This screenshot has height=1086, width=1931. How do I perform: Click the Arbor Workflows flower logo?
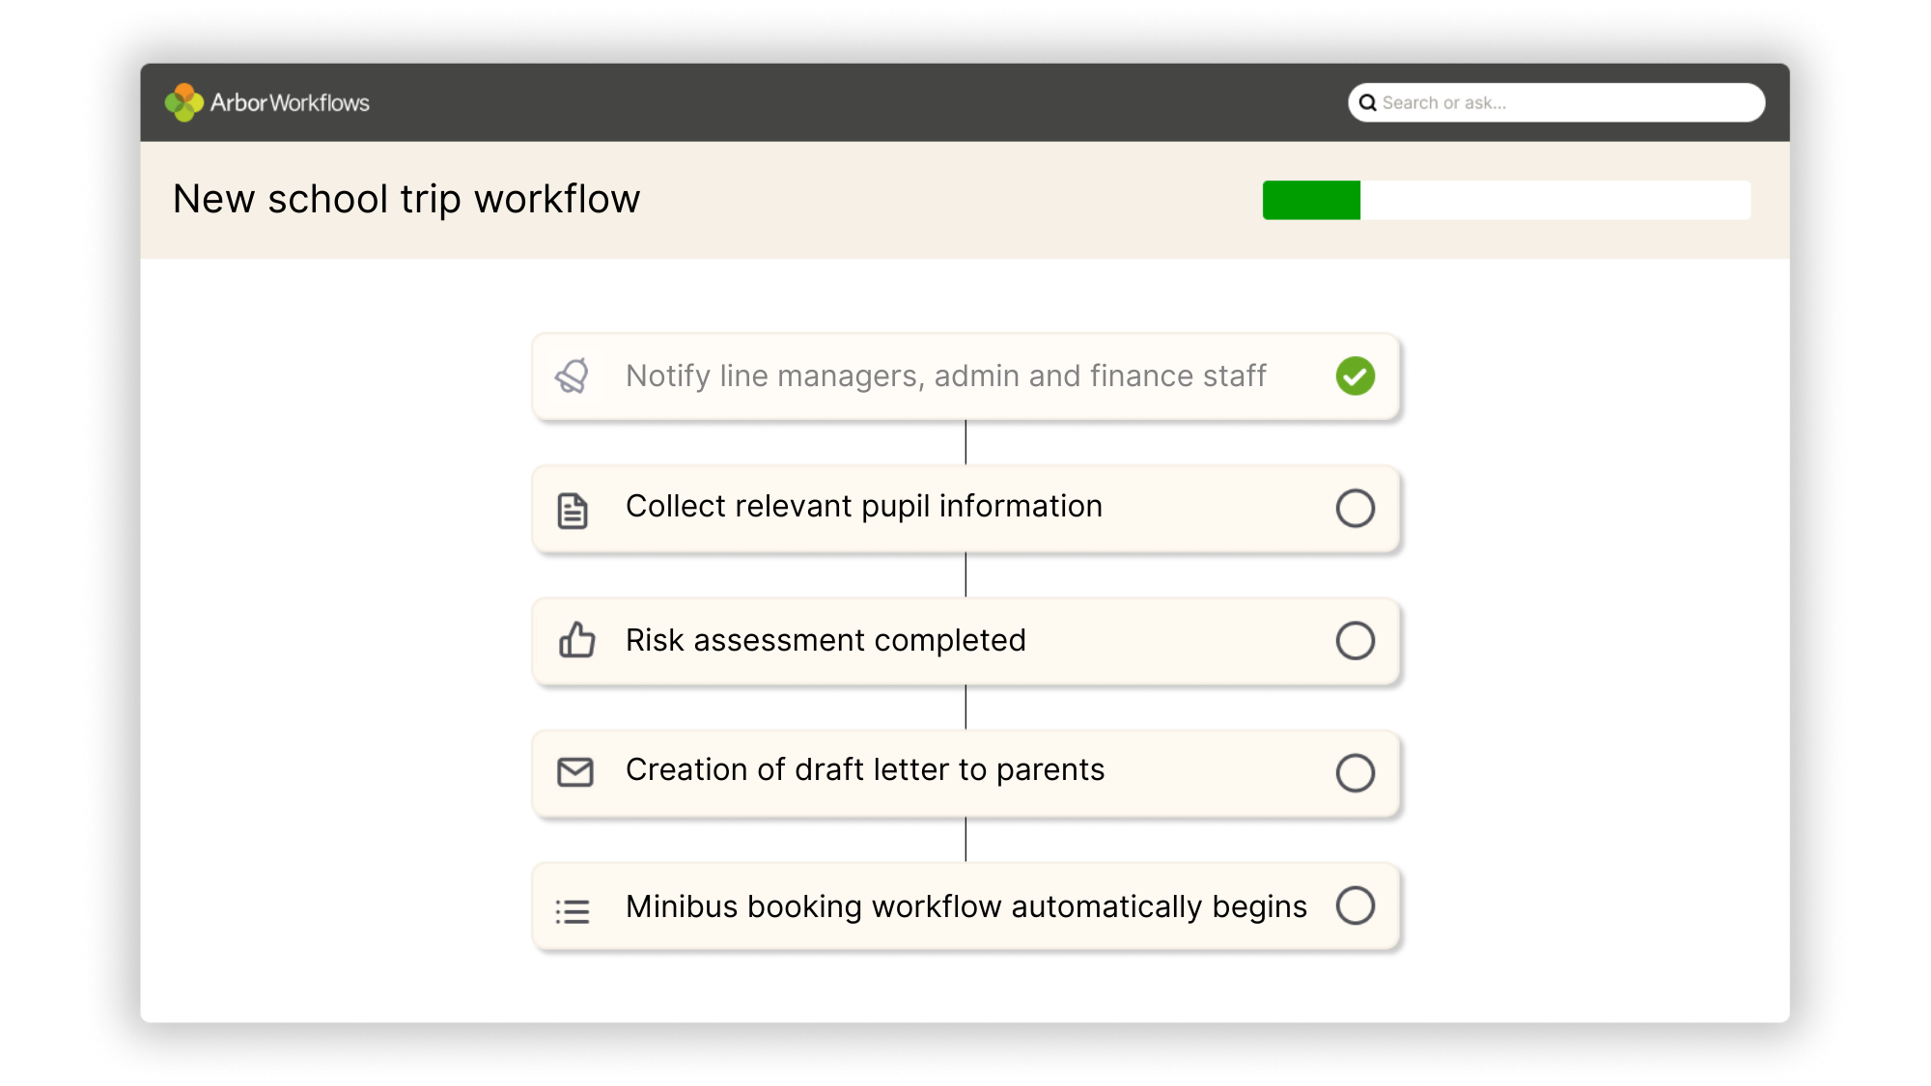click(x=184, y=102)
